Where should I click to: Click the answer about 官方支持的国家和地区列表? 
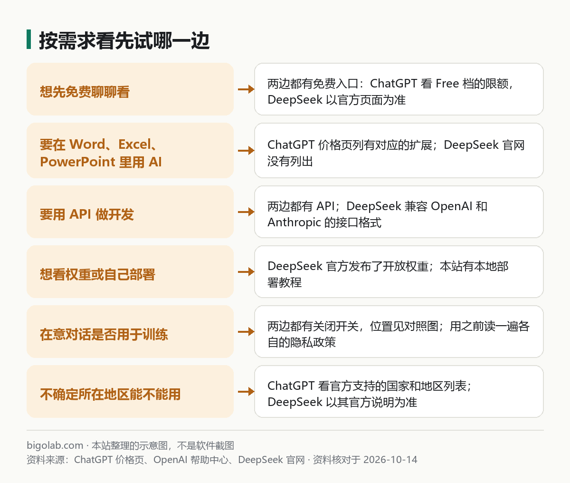click(399, 391)
